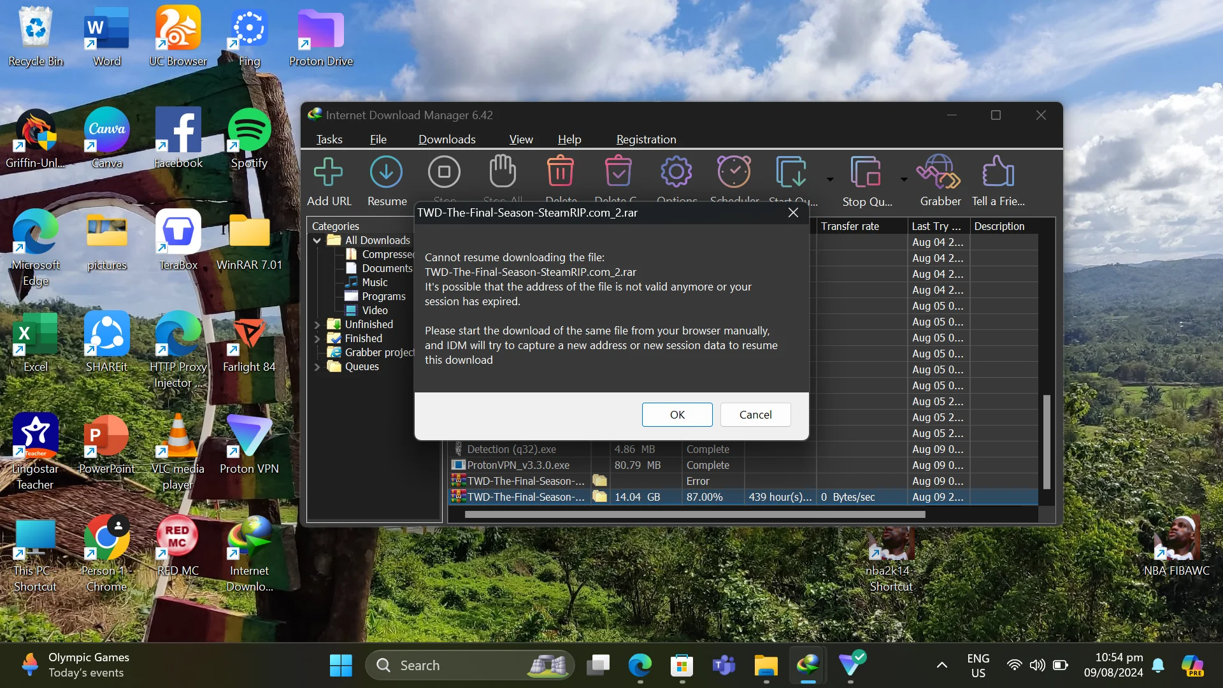Image resolution: width=1223 pixels, height=688 pixels.
Task: Select the Detection (q32).exe row
Action: (x=743, y=449)
